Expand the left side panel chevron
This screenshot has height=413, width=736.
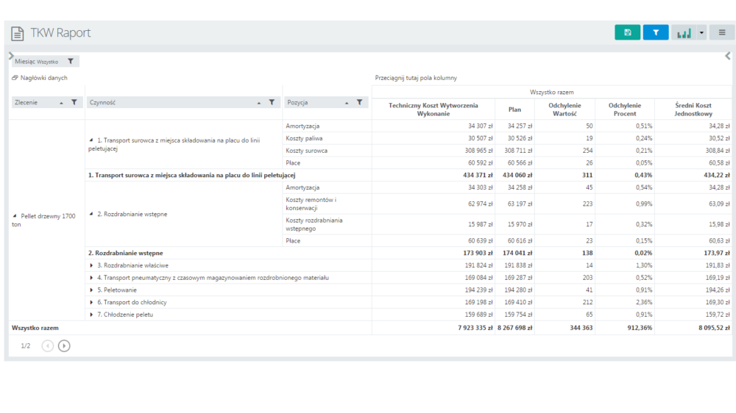point(11,56)
